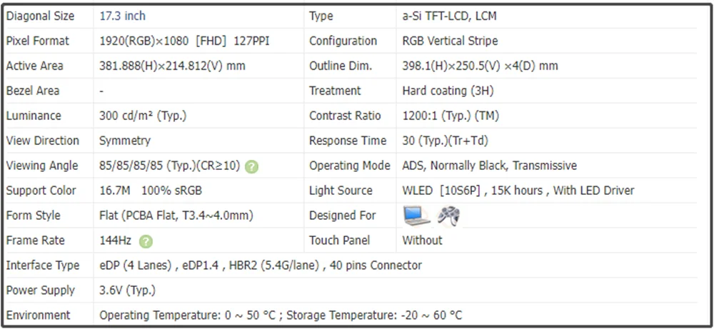Click the ADS, Normally Black operating mode text
Screen dimensions: 714x329
[489, 166]
